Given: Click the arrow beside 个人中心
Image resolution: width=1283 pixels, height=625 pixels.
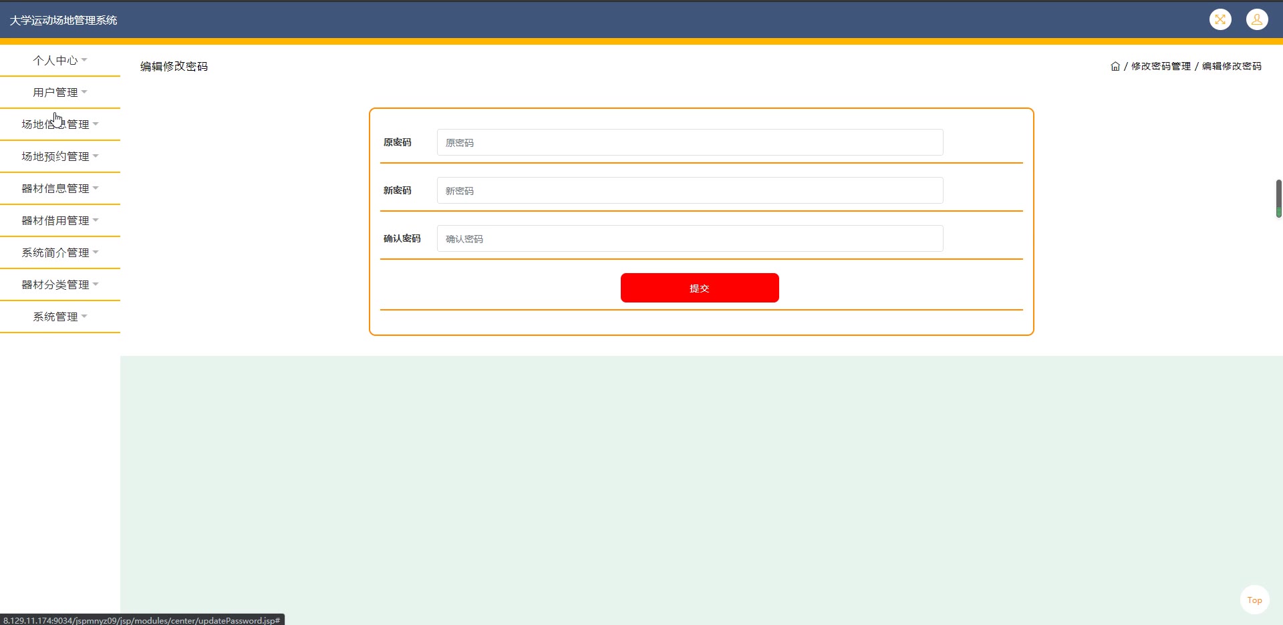Looking at the screenshot, I should click(84, 60).
